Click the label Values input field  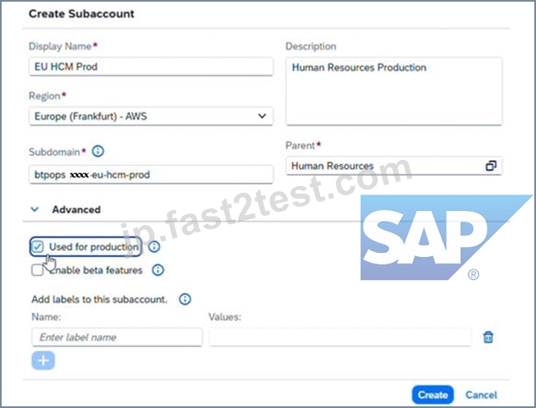pyautogui.click(x=340, y=337)
